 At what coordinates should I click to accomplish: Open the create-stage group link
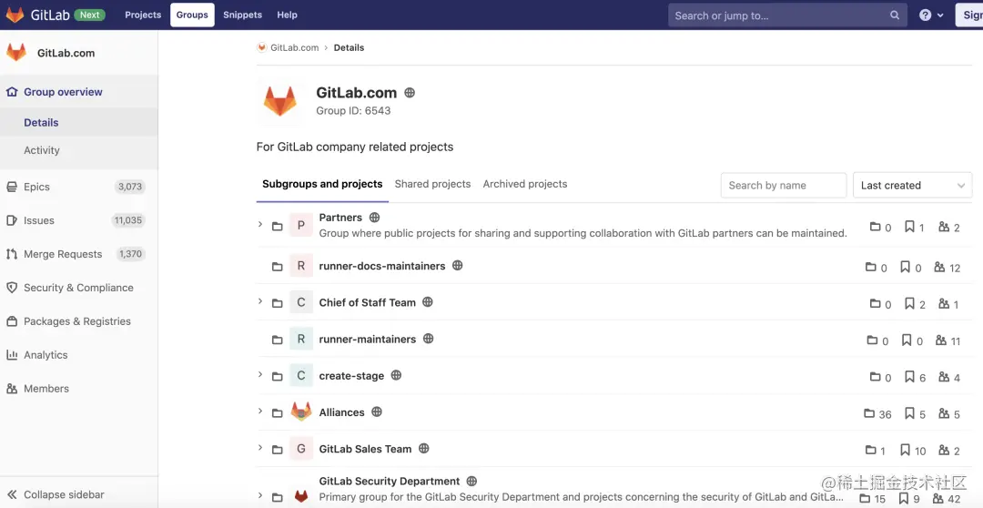[351, 376]
